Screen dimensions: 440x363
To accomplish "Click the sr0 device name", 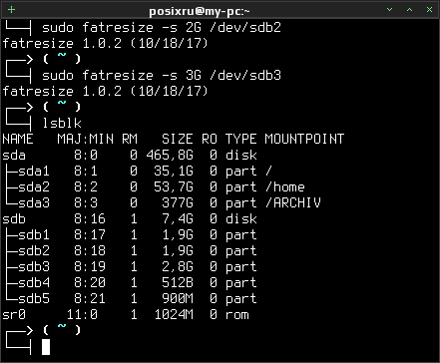I will pos(14,314).
